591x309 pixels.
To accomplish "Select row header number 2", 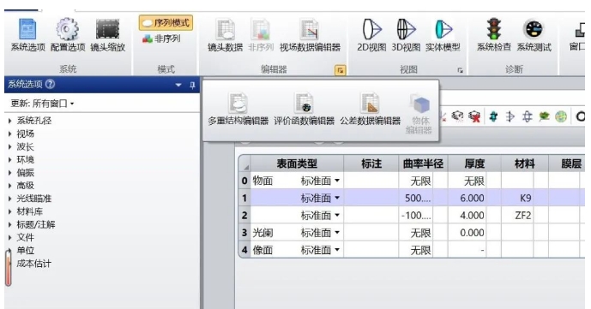I will pos(244,216).
